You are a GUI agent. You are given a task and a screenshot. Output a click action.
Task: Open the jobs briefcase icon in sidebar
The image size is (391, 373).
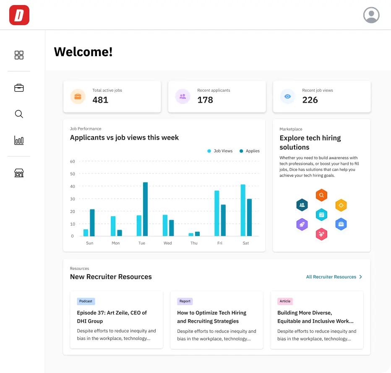point(19,88)
